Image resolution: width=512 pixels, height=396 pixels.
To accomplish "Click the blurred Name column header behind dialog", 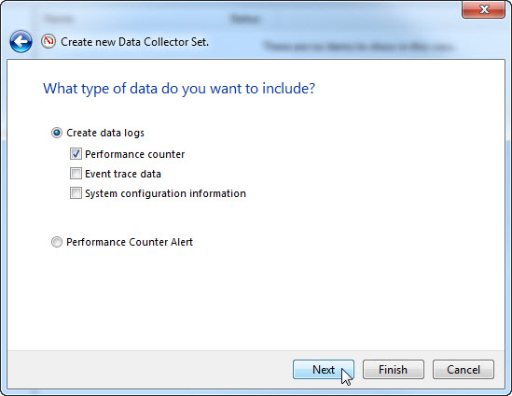I will [59, 20].
